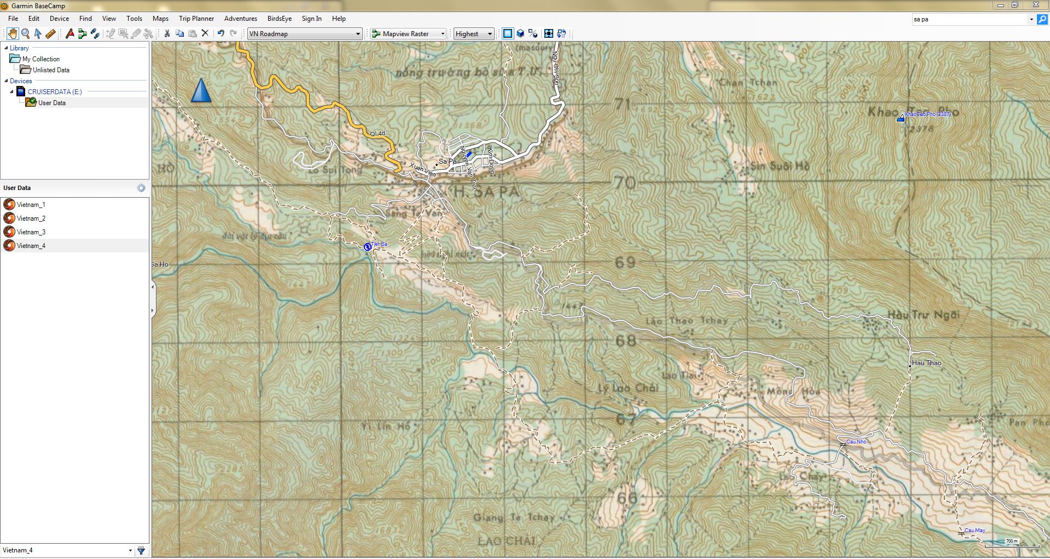The height and width of the screenshot is (559, 1050).
Task: Click the Cut scissors icon
Action: click(x=167, y=33)
